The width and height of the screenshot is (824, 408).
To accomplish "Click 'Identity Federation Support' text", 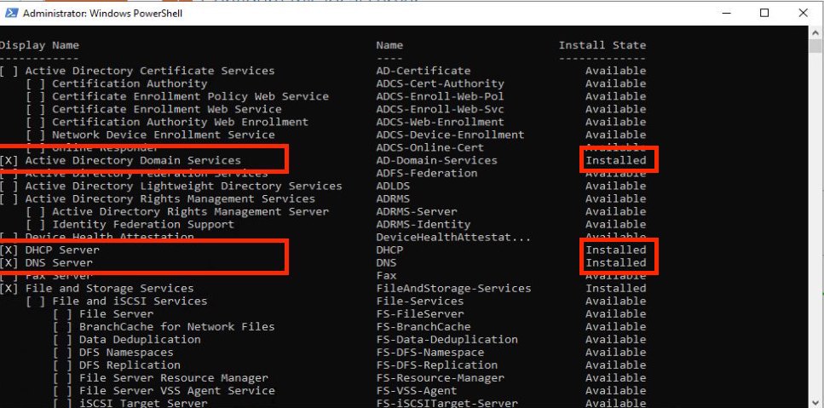I will pyautogui.click(x=143, y=224).
